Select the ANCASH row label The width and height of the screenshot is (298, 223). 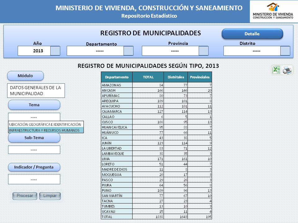(x=117, y=90)
